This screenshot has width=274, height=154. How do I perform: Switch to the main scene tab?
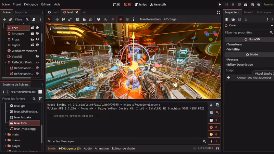[53, 12]
